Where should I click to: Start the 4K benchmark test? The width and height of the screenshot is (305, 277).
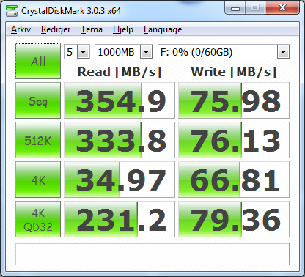pos(38,180)
